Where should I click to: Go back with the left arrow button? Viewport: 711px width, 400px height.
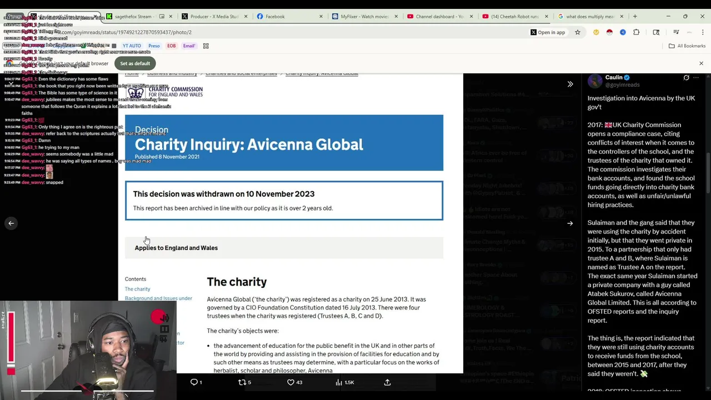point(11,223)
